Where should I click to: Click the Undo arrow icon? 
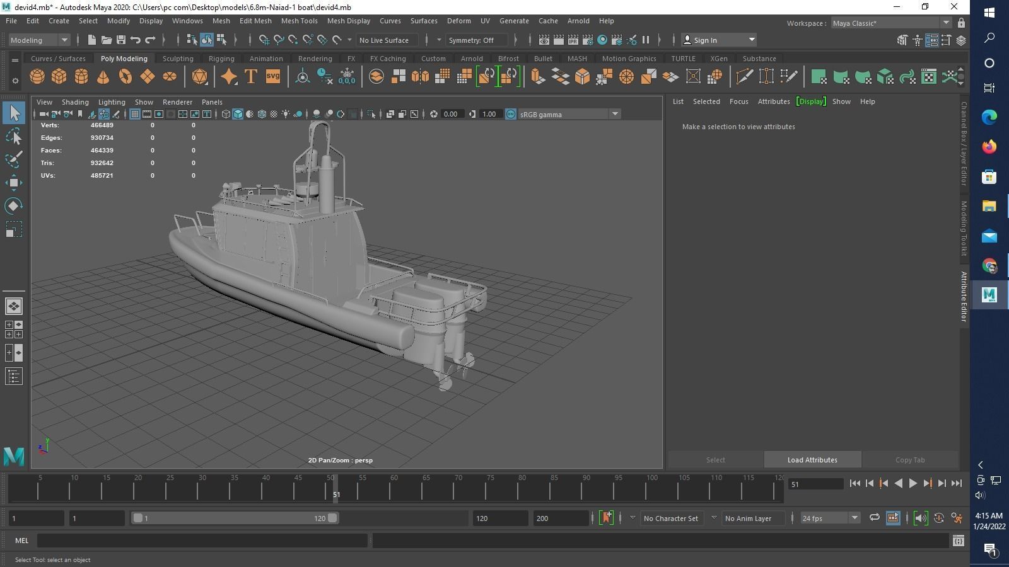[x=136, y=40]
